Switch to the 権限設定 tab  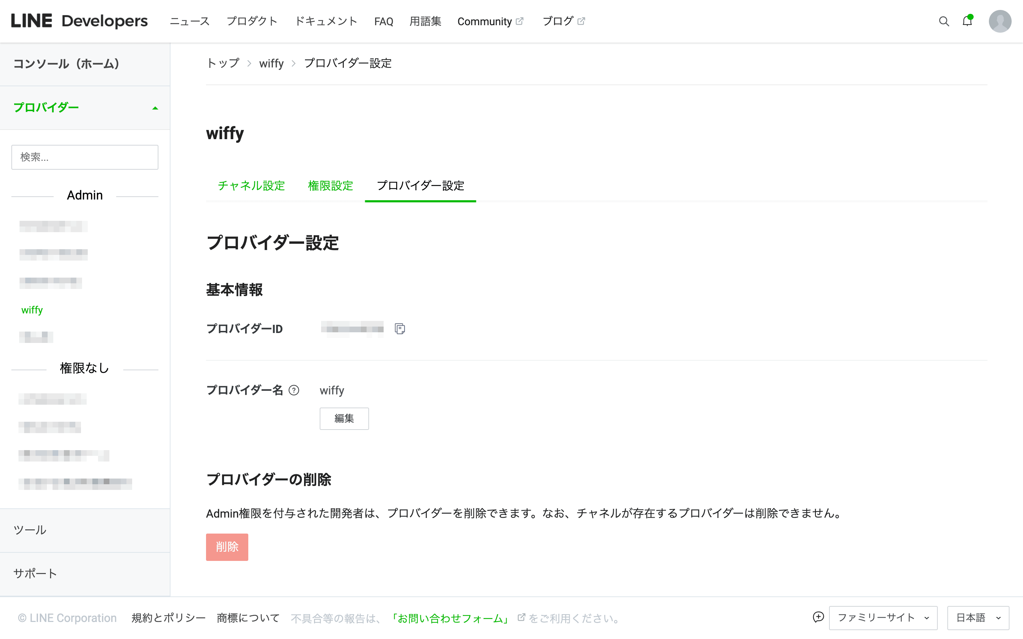pyautogui.click(x=331, y=186)
